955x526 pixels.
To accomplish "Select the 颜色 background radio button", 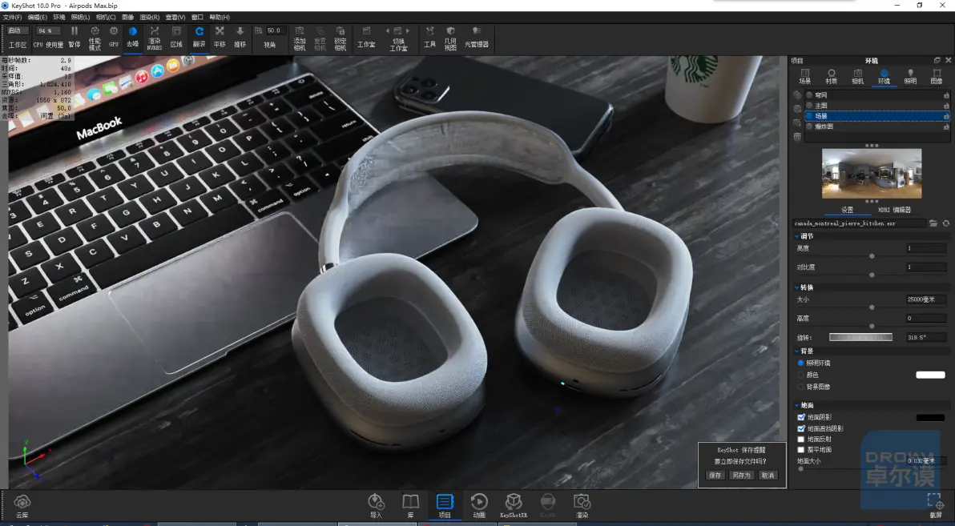I will click(x=801, y=375).
